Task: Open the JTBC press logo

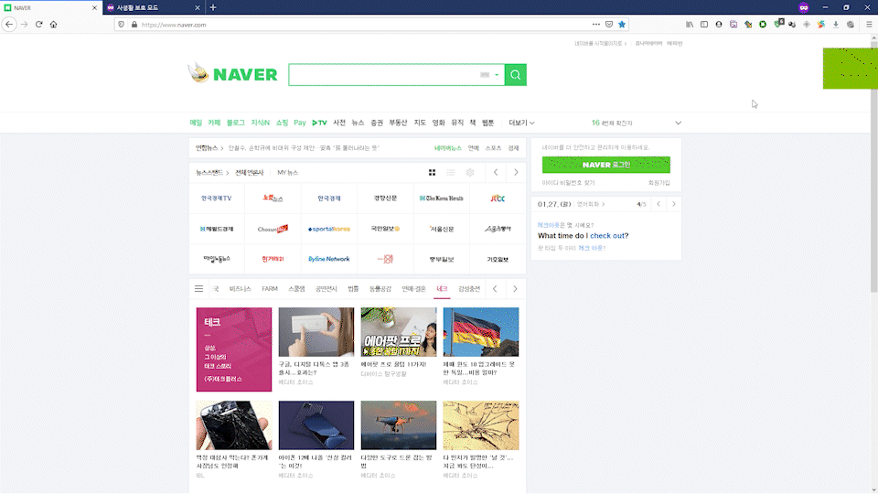Action: 498,199
